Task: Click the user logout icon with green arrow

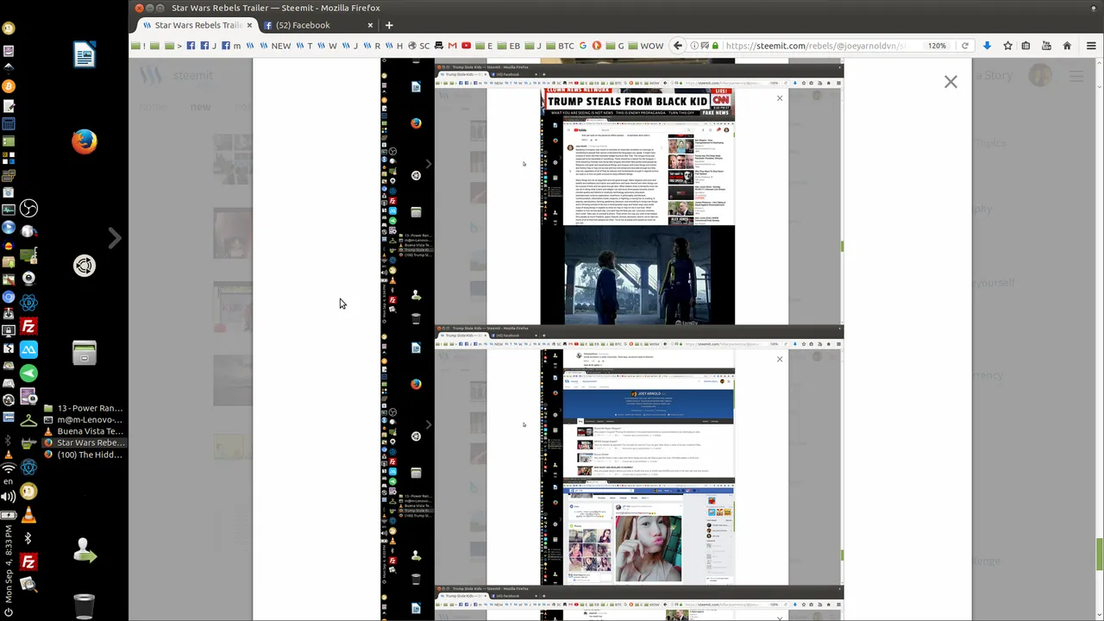Action: 85,550
